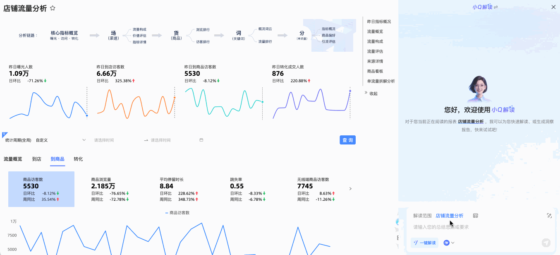560x255 pixels.
Task: Click the 昨日转化成交人数 value 876
Action: click(x=278, y=74)
